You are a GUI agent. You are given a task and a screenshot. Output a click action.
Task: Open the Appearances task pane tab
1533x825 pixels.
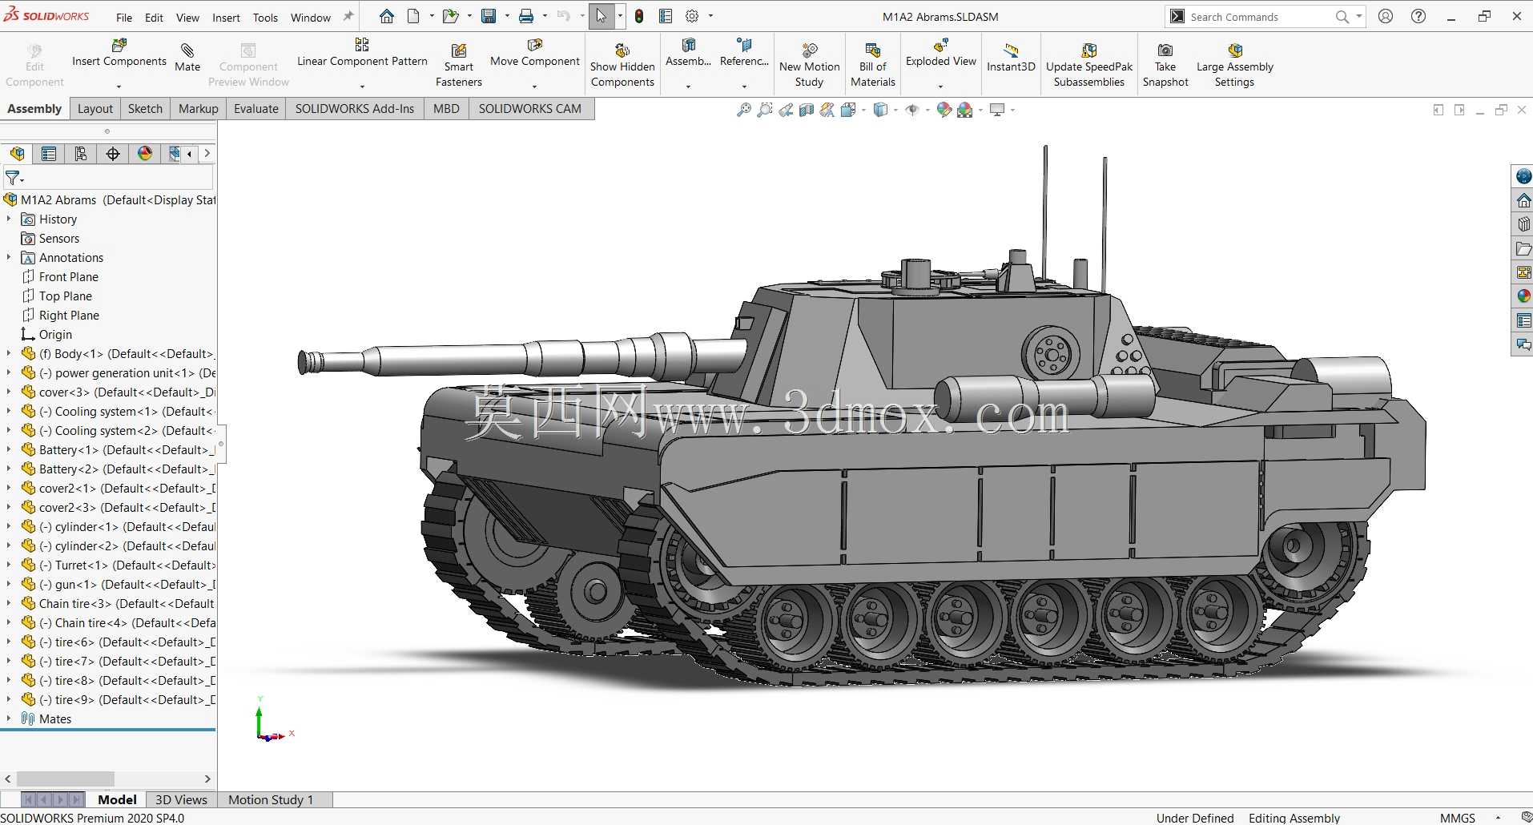click(1523, 296)
